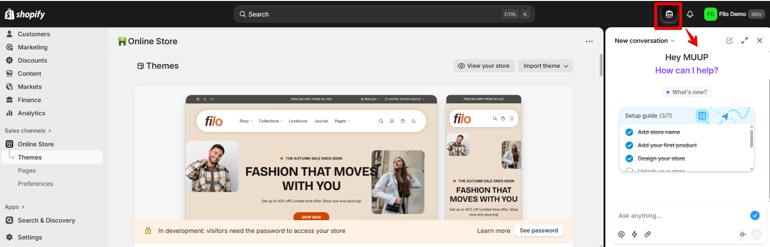This screenshot has height=247, width=770.
Task: Open the New conversation dropdown
Action: pos(644,40)
